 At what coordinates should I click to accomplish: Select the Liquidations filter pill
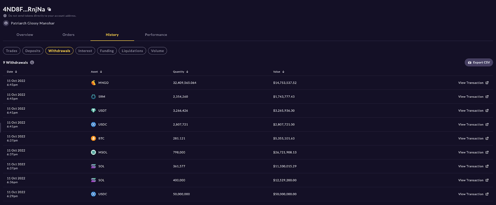coord(132,51)
